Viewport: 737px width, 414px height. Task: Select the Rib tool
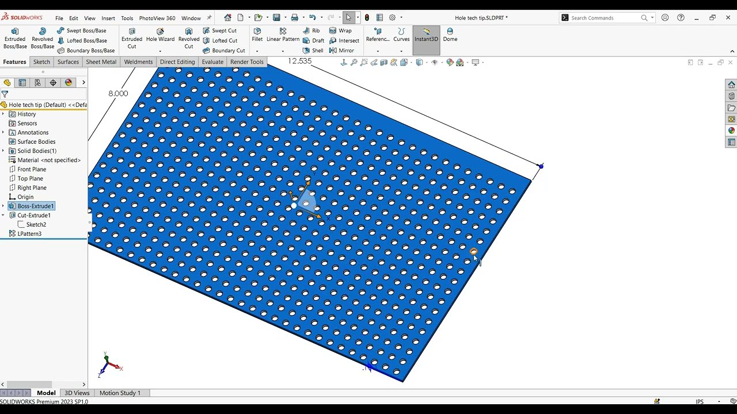click(311, 30)
